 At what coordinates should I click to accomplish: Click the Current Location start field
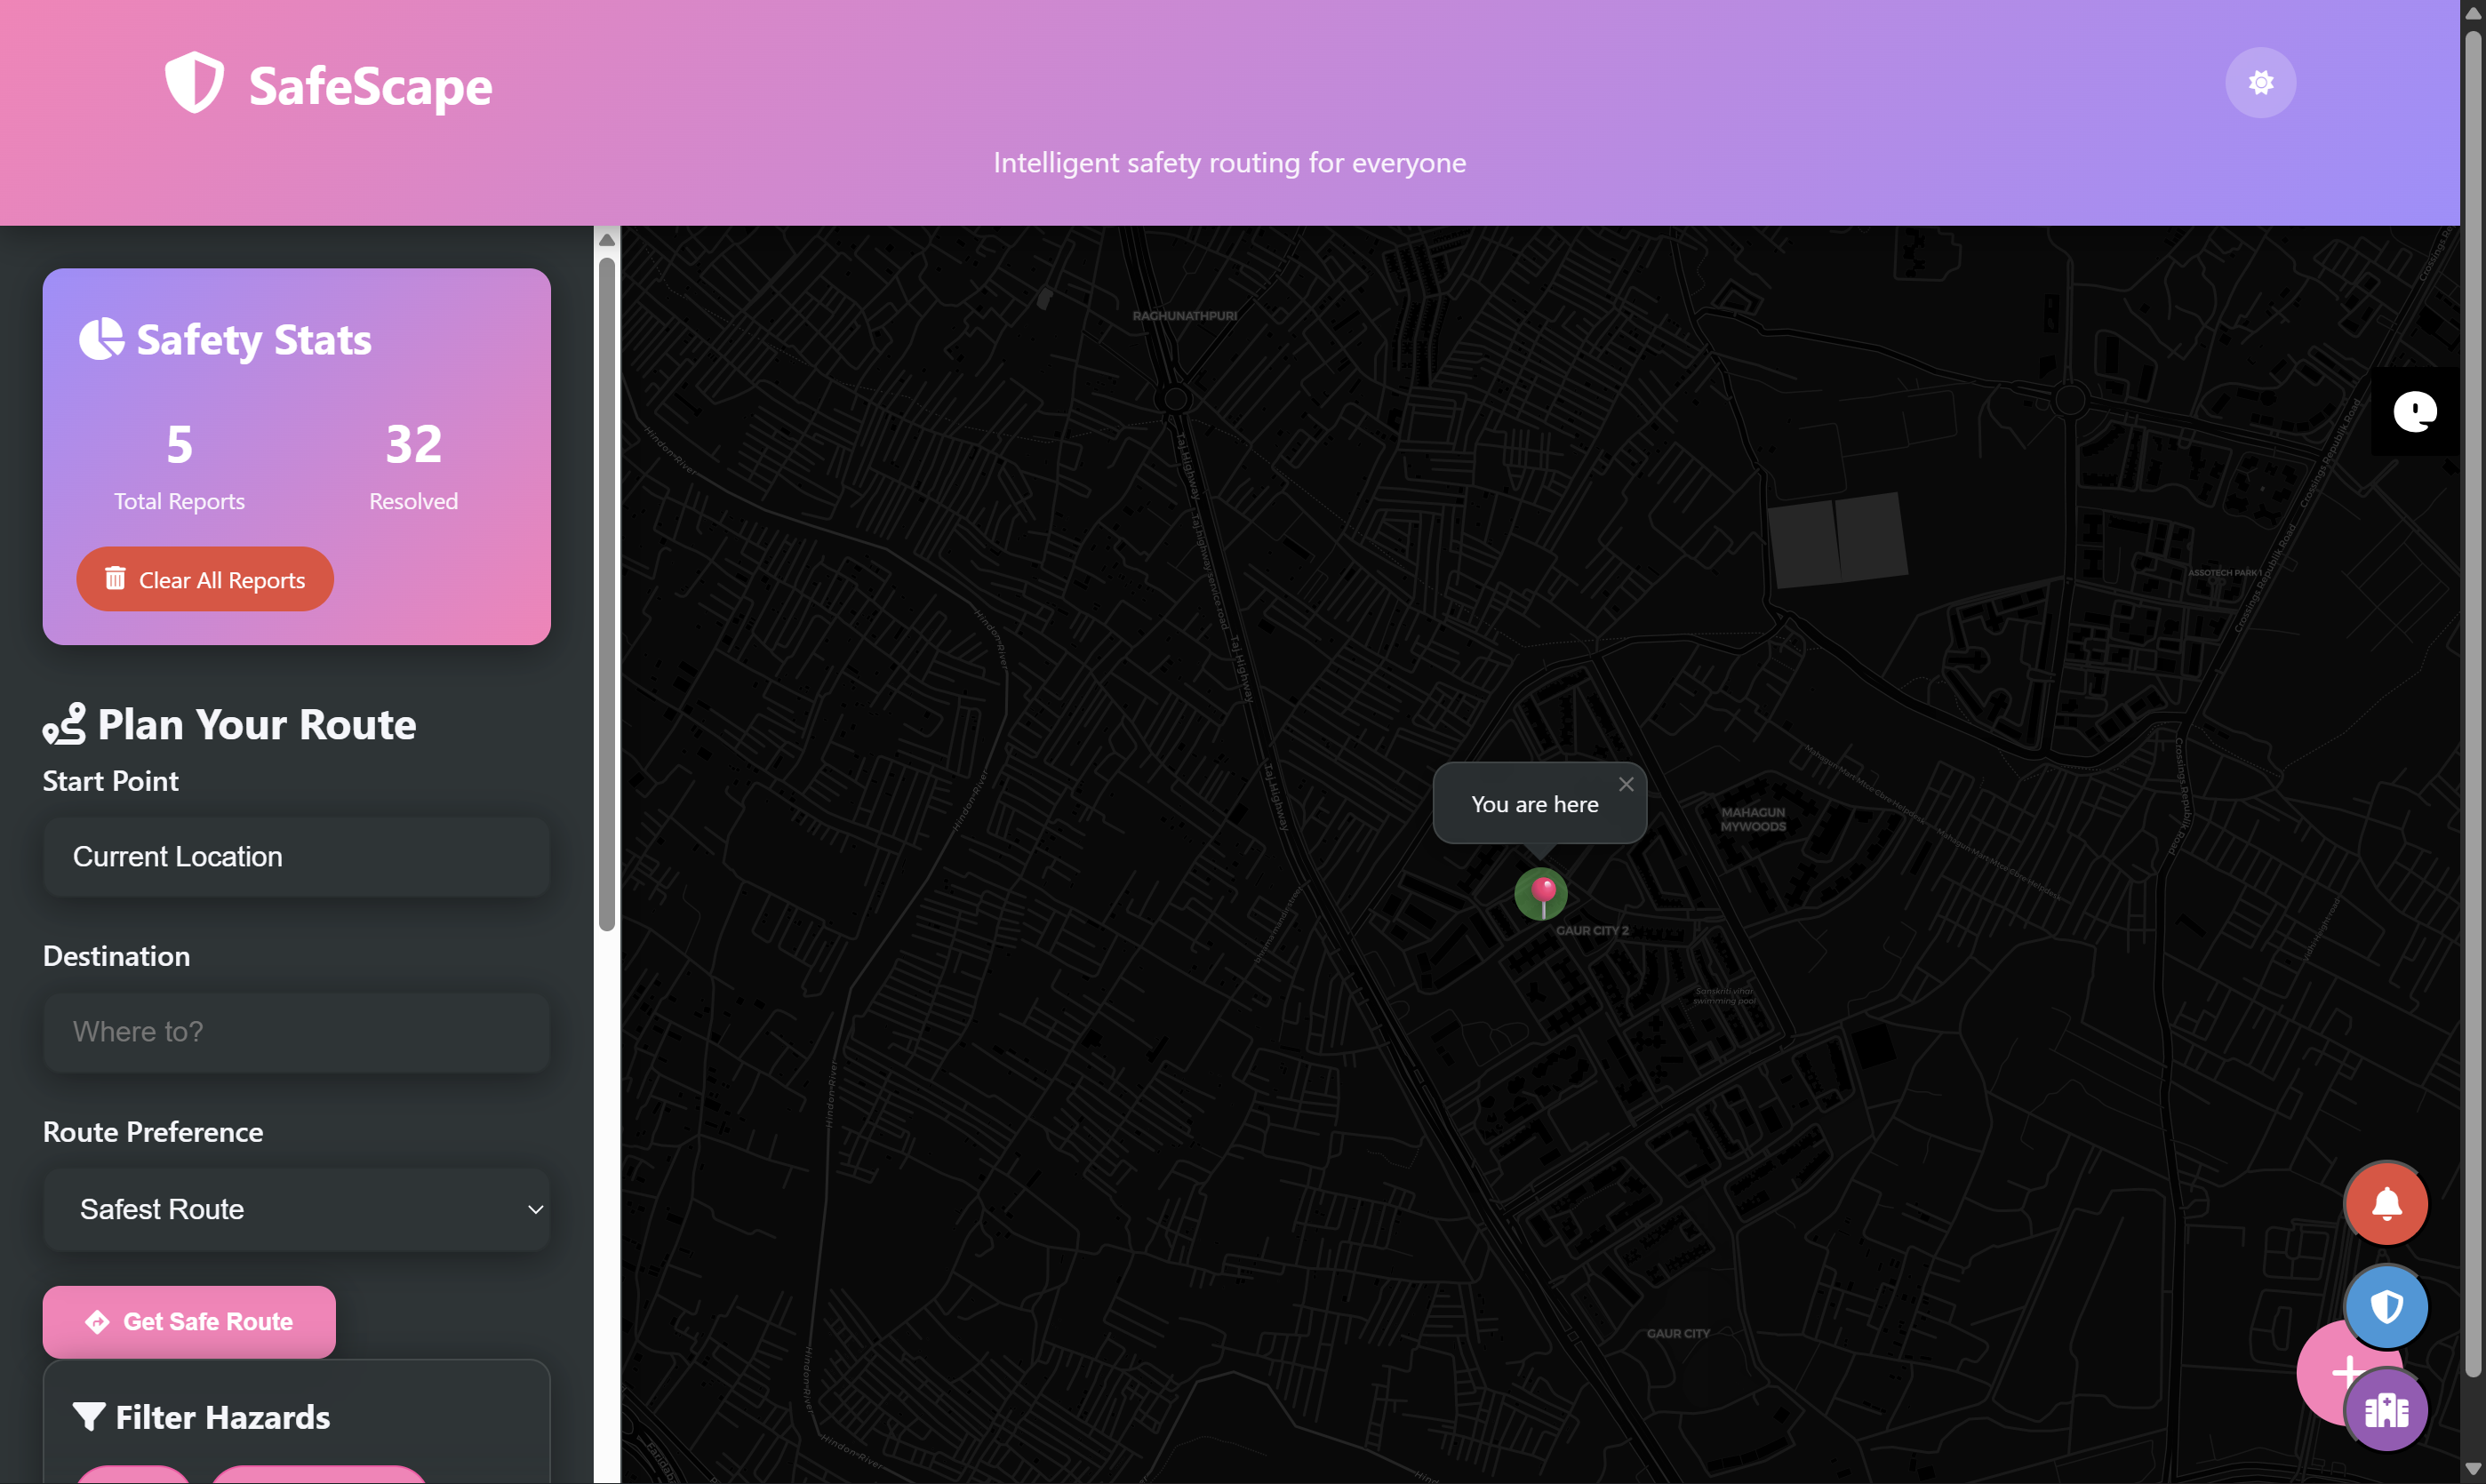[296, 857]
